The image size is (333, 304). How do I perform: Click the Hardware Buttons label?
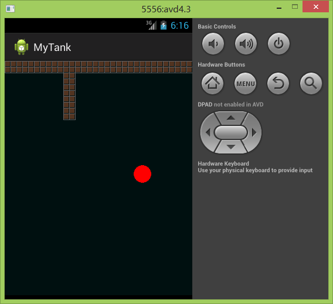(221, 64)
